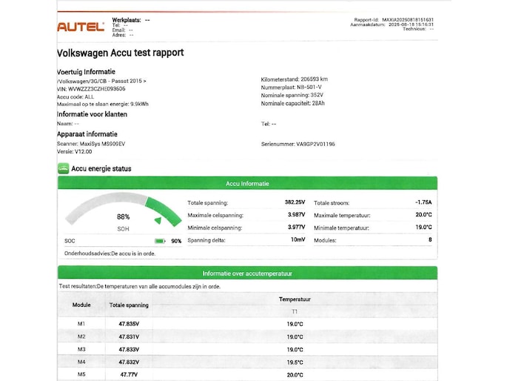Click the 'Totale spanning' table column header

[x=129, y=305]
